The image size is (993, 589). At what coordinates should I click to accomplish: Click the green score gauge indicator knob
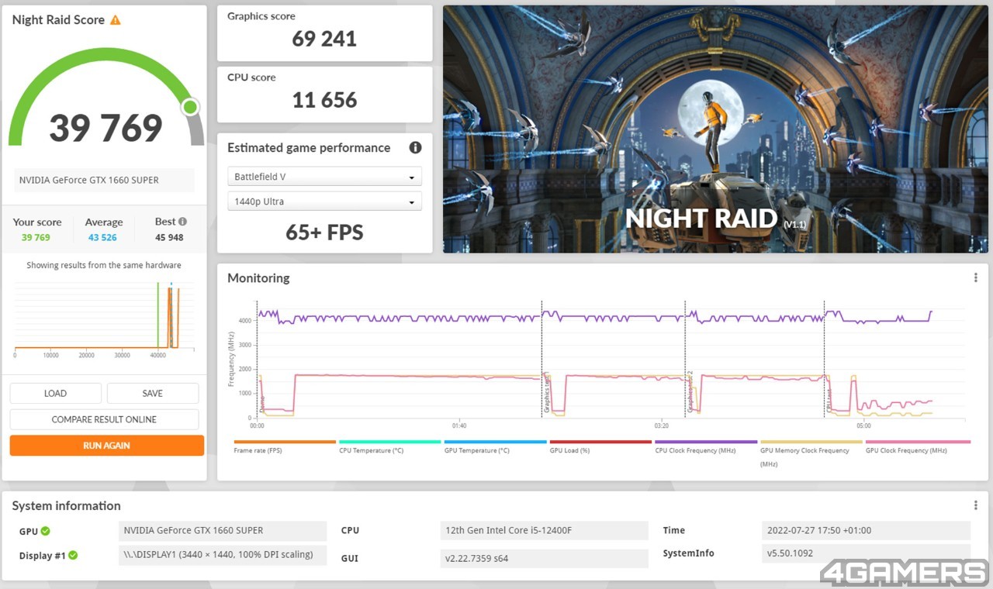tap(190, 107)
